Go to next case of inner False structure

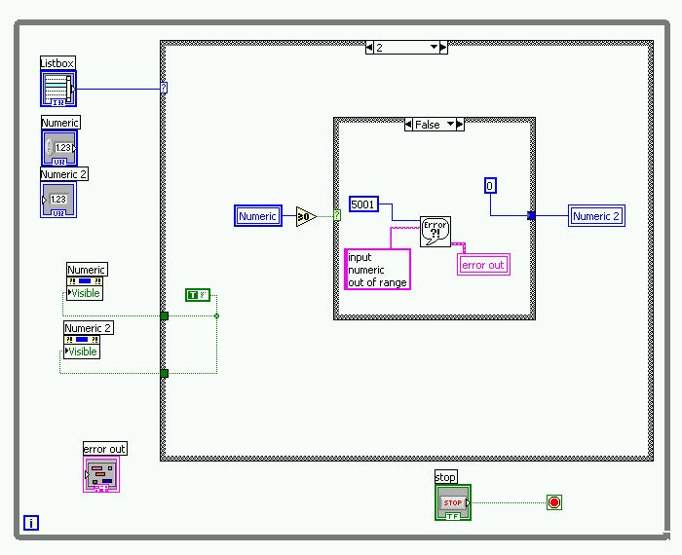[460, 125]
